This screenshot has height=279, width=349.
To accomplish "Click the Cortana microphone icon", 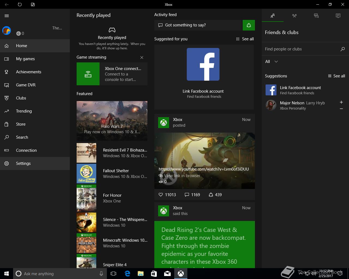I will pyautogui.click(x=101, y=274).
